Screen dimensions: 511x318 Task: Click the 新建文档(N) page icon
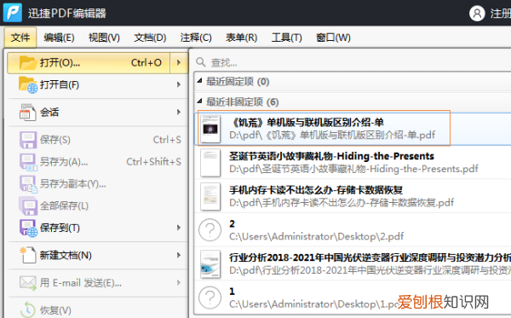(x=28, y=255)
